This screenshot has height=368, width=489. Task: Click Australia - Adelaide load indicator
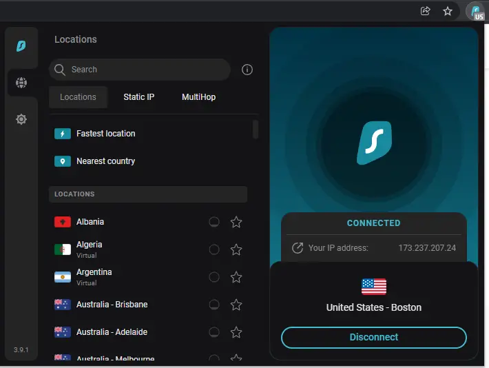(x=214, y=332)
